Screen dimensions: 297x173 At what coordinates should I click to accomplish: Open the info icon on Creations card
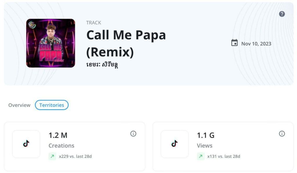coord(133,134)
